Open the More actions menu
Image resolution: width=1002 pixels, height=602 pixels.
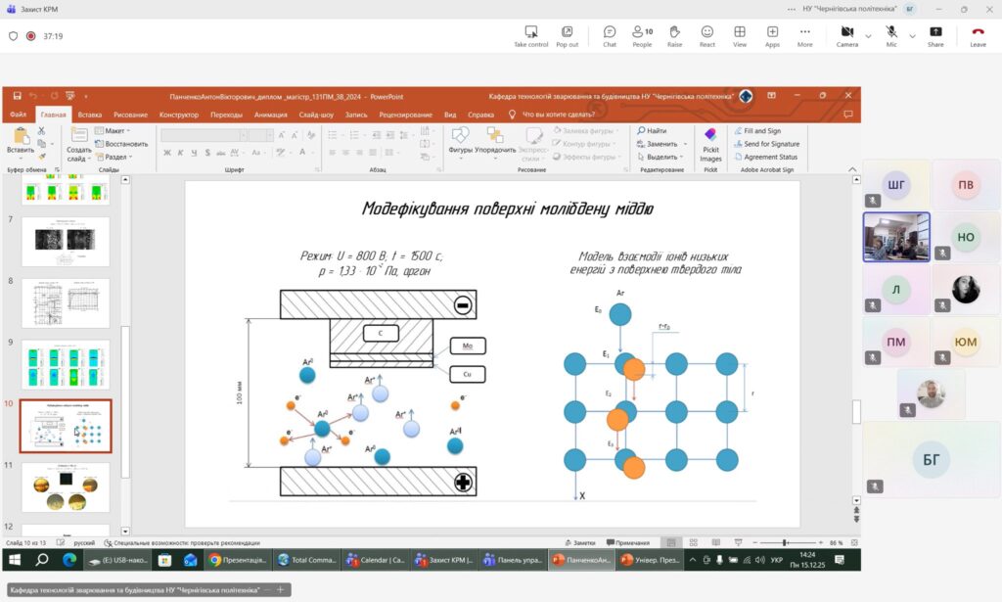pyautogui.click(x=804, y=35)
